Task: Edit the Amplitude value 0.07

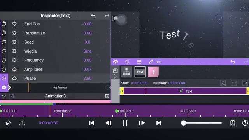Action: (x=87, y=69)
